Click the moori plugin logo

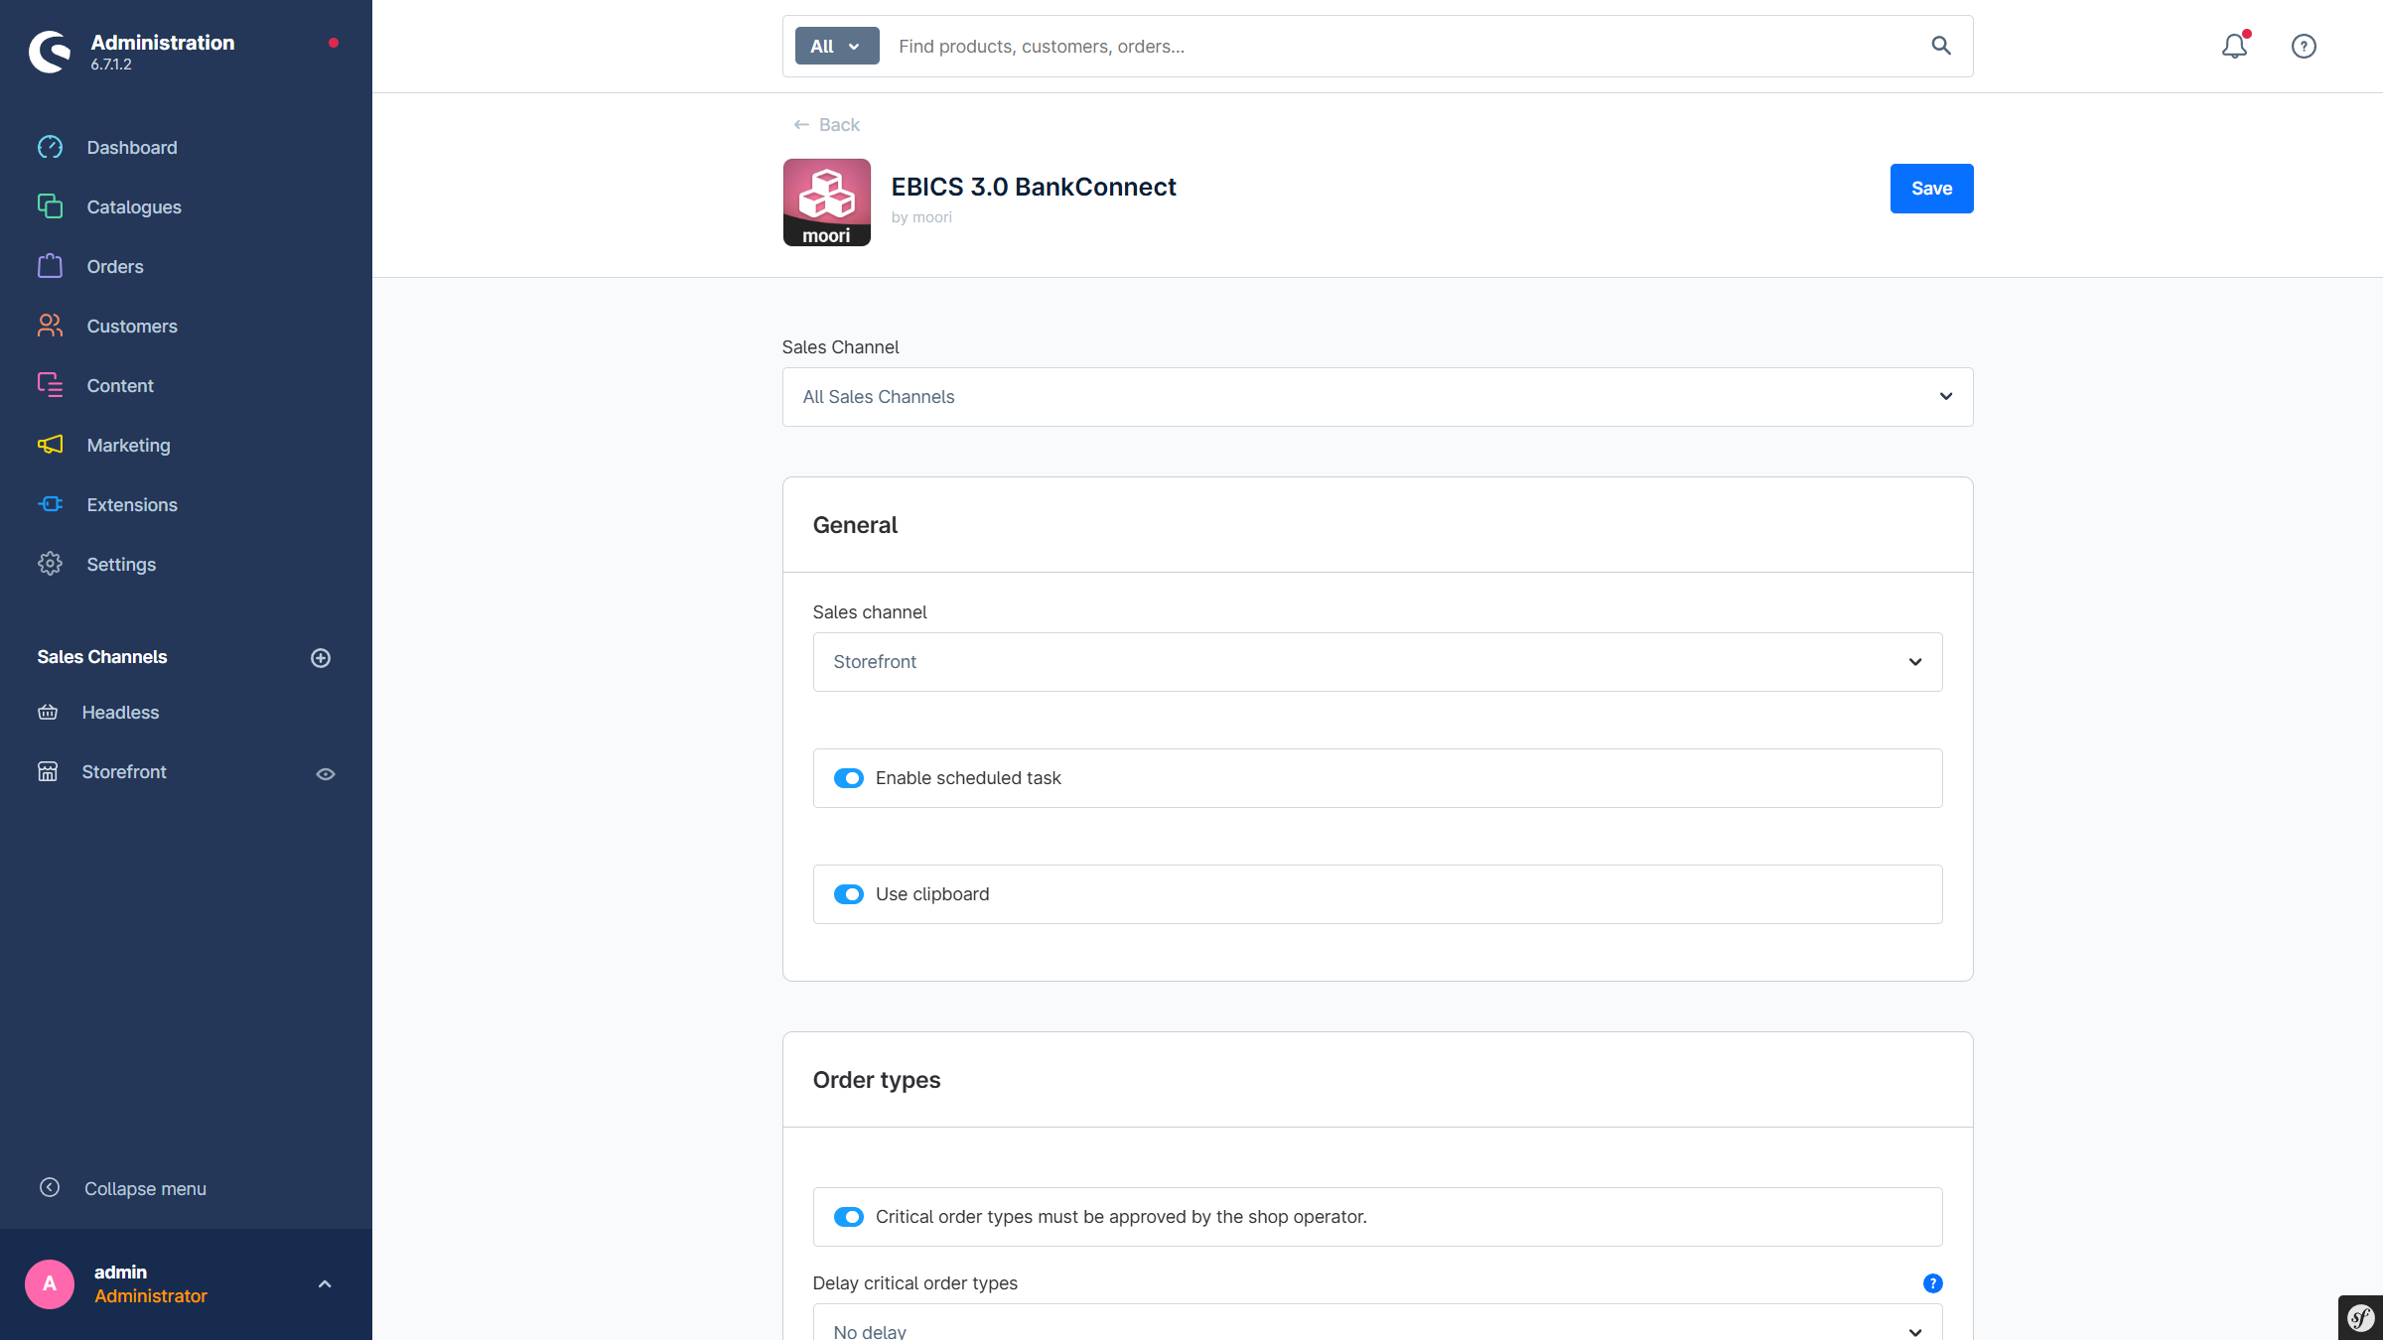pos(826,202)
